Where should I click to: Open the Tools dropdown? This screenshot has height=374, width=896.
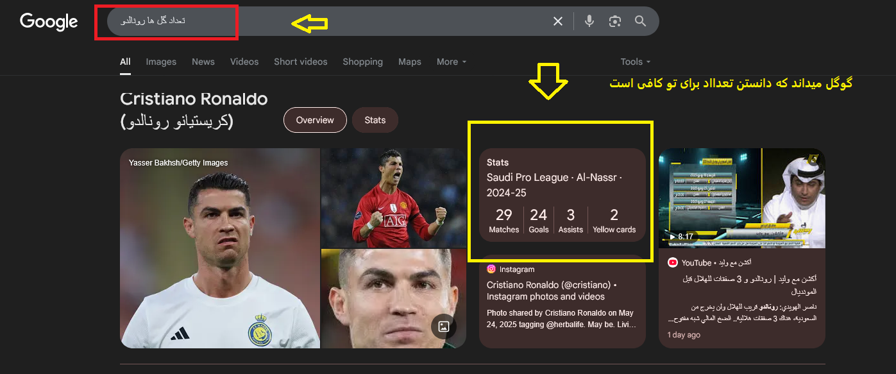(635, 62)
